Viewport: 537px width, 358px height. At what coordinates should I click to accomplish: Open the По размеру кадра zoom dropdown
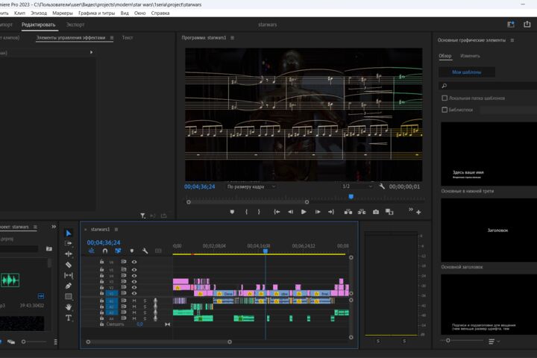pyautogui.click(x=251, y=186)
